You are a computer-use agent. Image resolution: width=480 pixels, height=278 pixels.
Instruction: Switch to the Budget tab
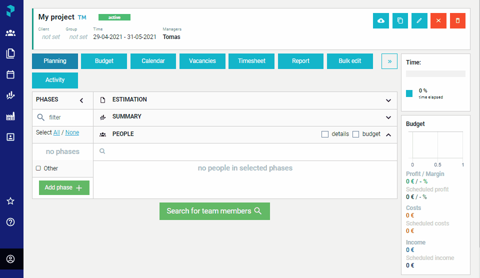(104, 61)
